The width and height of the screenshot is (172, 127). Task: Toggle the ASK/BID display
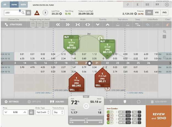[57, 102]
